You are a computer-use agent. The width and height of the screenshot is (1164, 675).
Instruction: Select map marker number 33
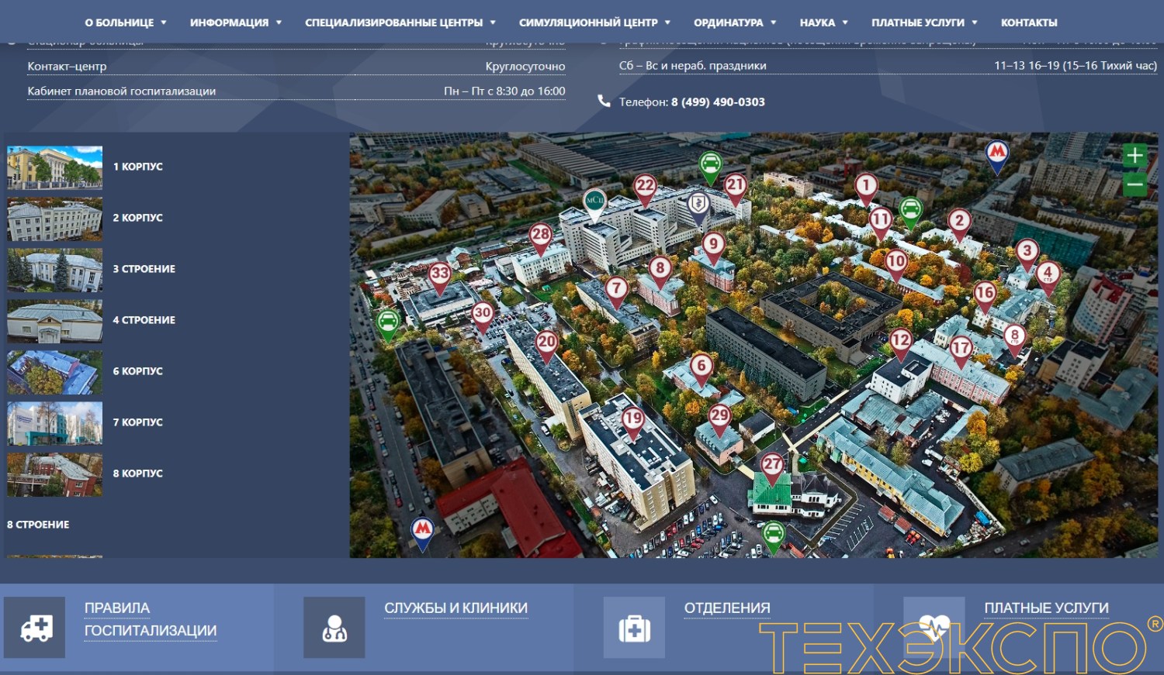coord(440,277)
